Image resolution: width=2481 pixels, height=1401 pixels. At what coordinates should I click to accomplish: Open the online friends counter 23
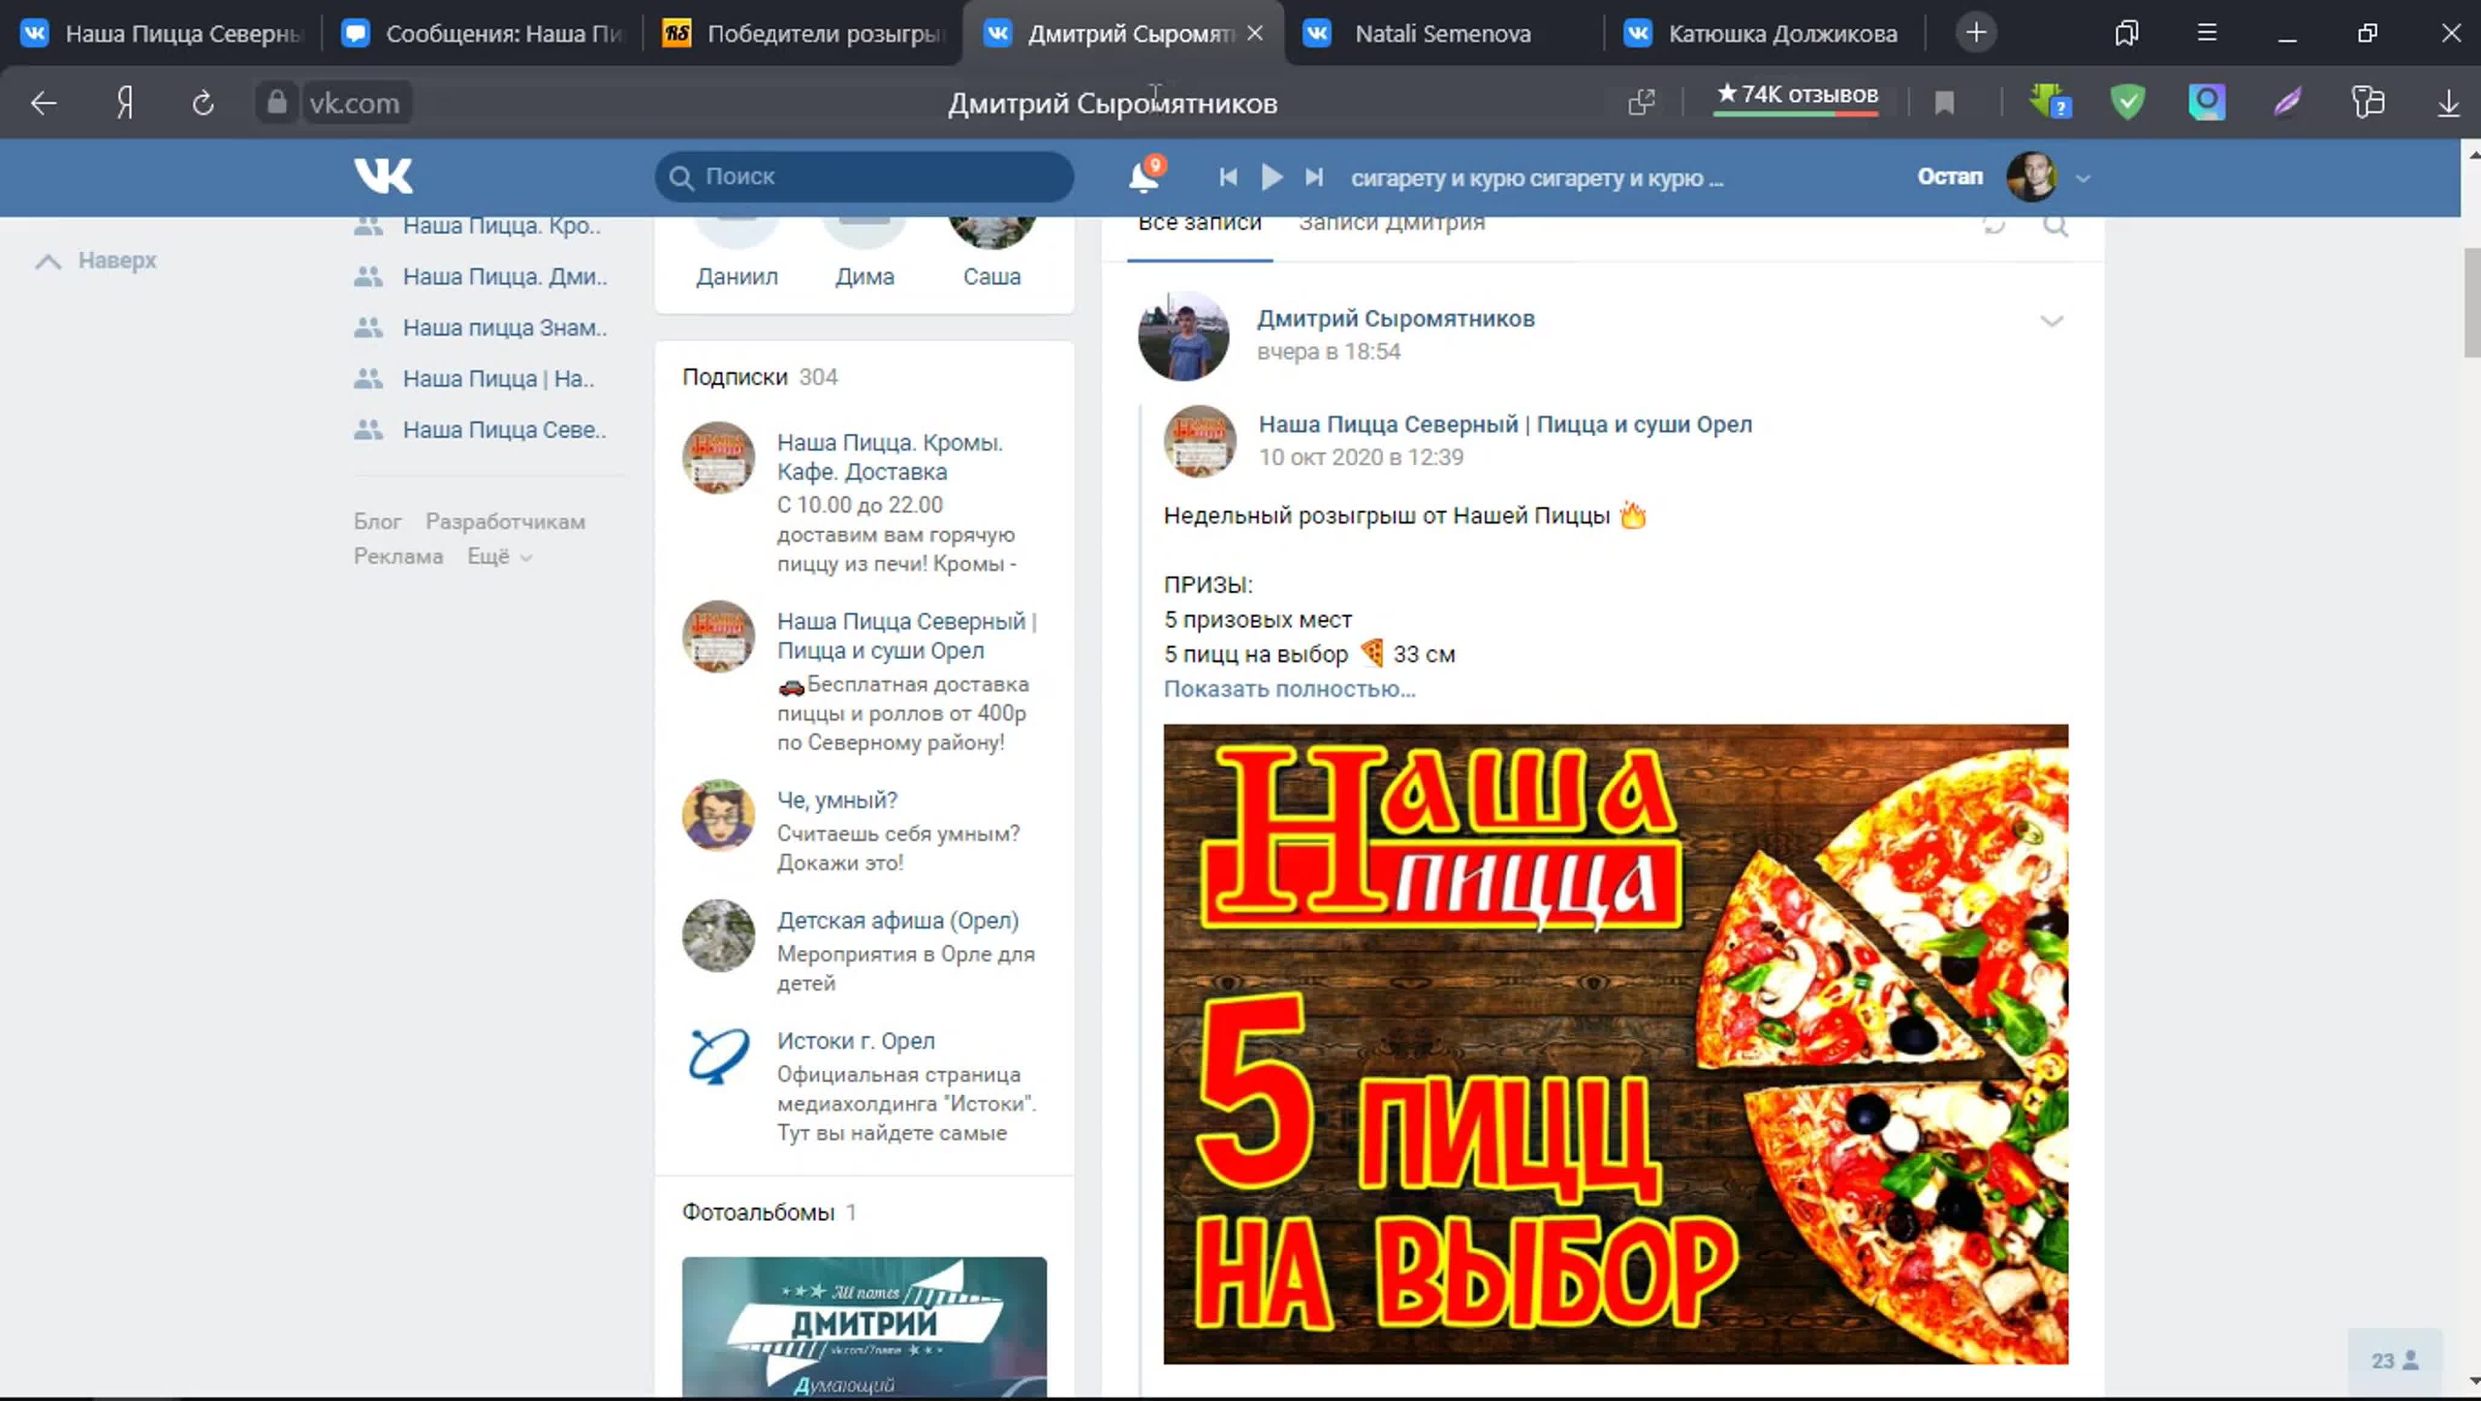(2394, 1360)
